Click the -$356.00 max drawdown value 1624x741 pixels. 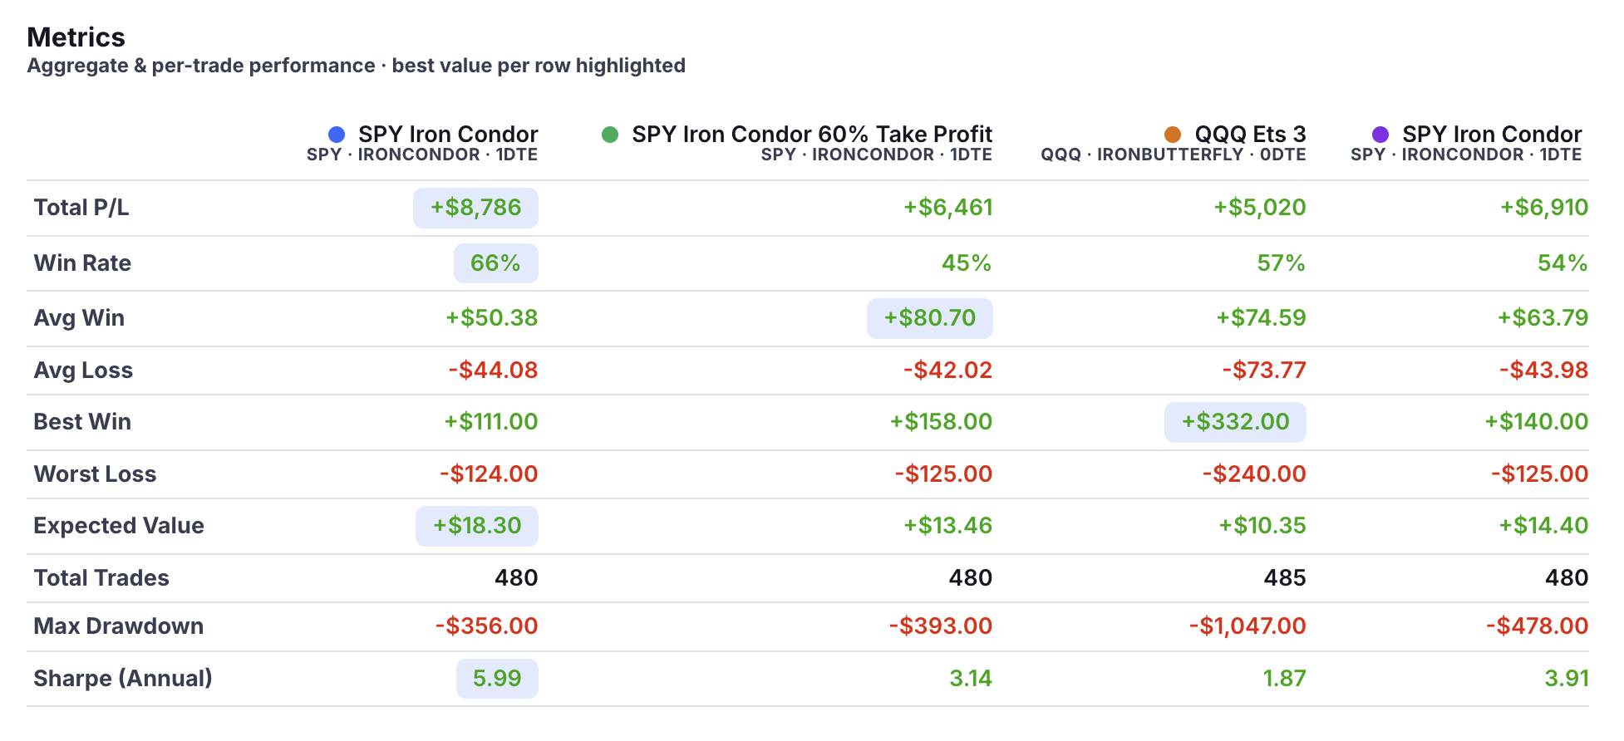point(487,626)
